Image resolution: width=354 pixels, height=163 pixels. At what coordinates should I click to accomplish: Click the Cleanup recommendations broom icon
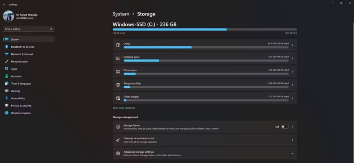tap(118, 140)
